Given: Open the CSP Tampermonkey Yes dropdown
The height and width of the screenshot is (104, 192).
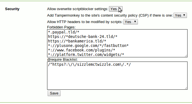Looking at the screenshot, I should [x=180, y=15].
